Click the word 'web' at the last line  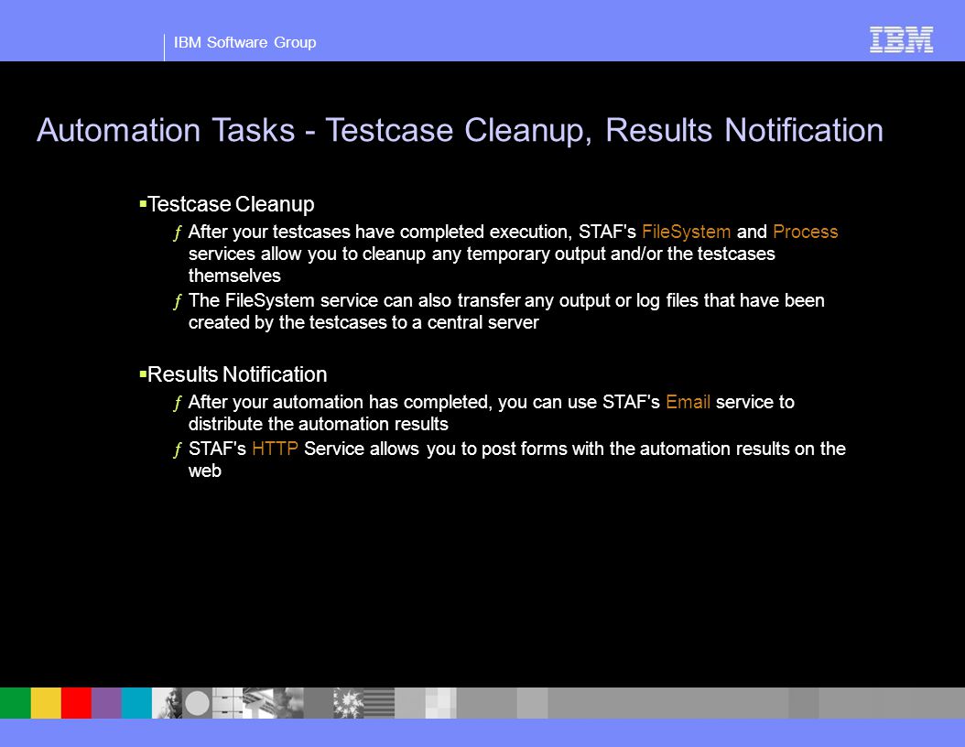(x=205, y=471)
